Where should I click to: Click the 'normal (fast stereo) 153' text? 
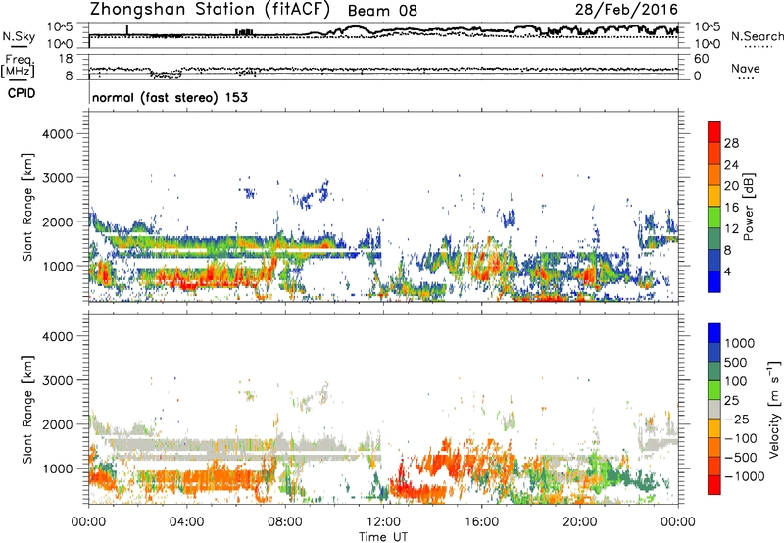(170, 97)
